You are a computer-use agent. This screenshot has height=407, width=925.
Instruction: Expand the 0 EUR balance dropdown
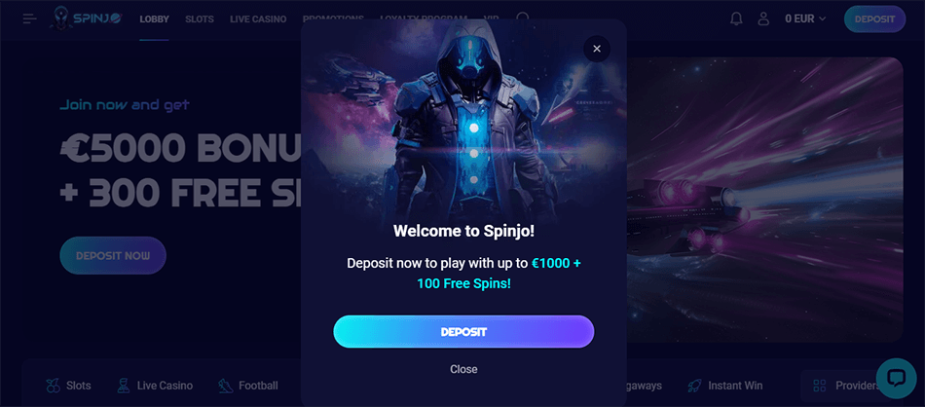(x=805, y=18)
